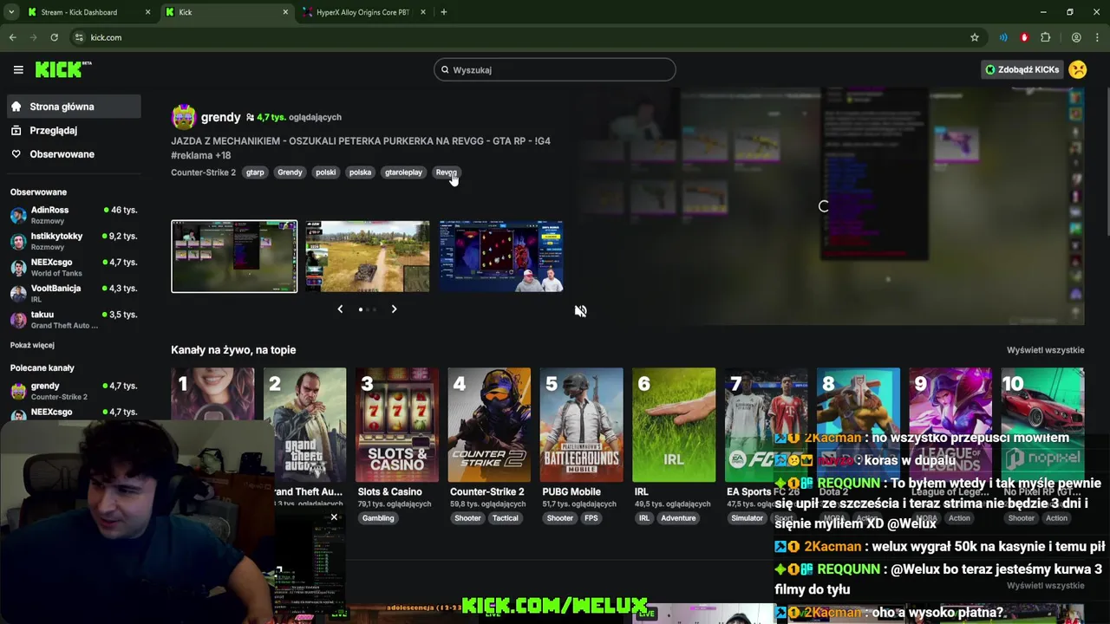Open Chrome three-dot menu
Screen dimensions: 1110x624
click(x=1097, y=37)
